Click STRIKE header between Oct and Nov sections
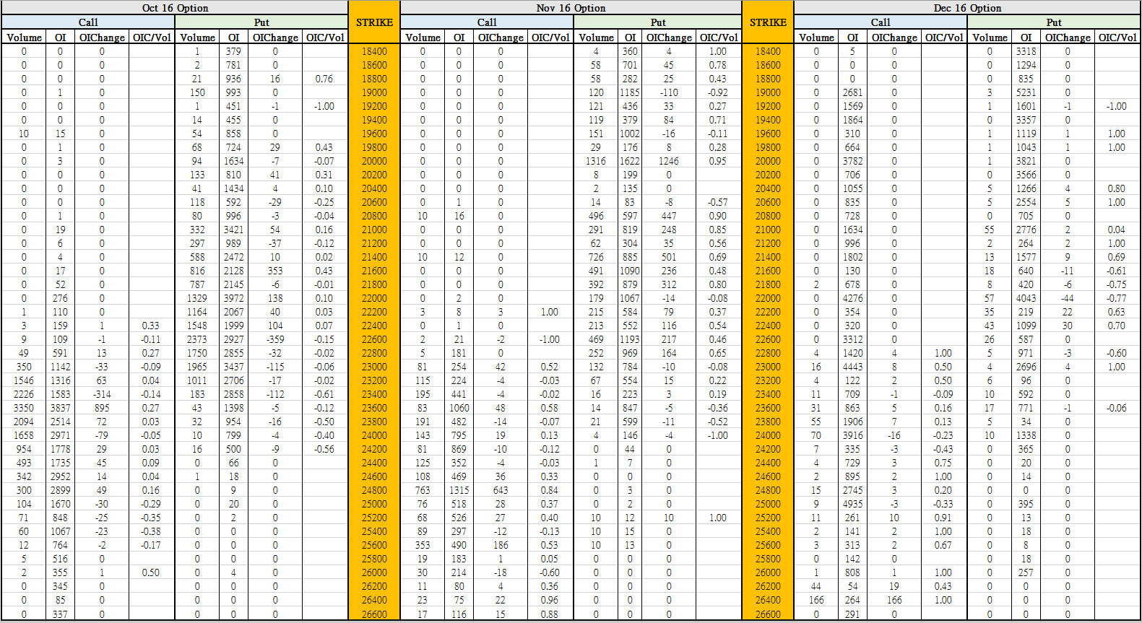1142x623 pixels. click(x=374, y=22)
